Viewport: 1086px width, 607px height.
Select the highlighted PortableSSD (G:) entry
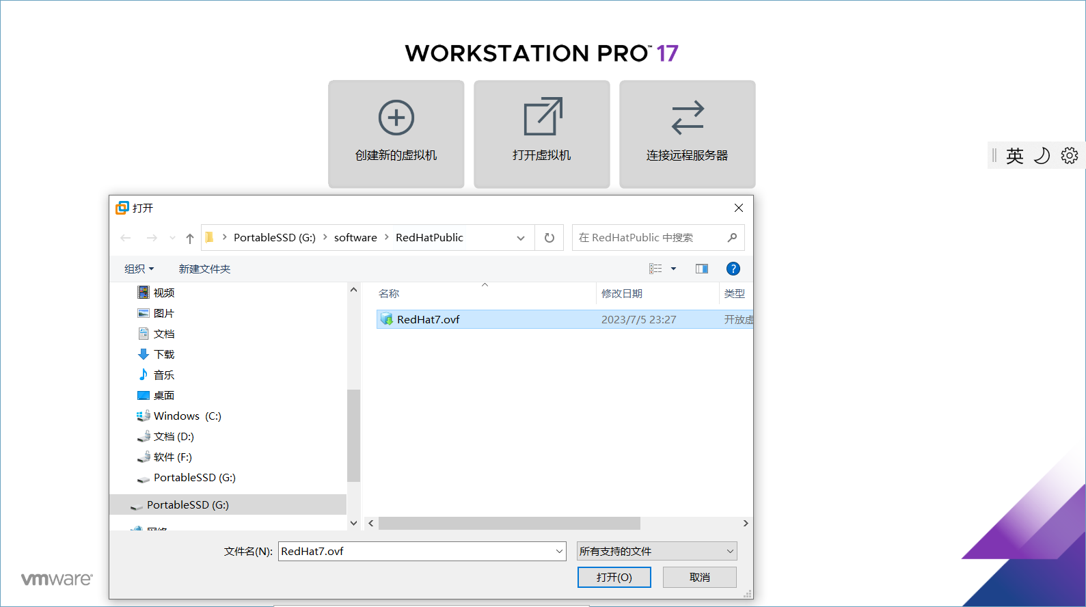click(228, 504)
